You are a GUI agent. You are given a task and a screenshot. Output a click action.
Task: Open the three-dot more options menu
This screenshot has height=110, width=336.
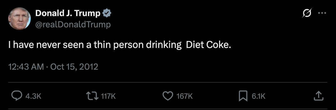(322, 13)
